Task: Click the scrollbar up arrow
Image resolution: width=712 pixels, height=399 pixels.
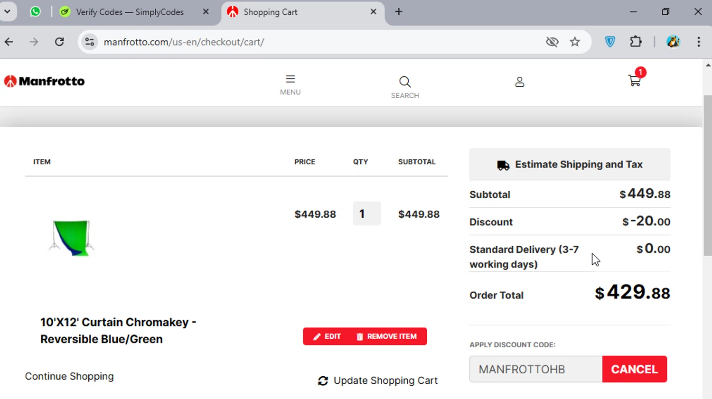Action: [x=708, y=65]
